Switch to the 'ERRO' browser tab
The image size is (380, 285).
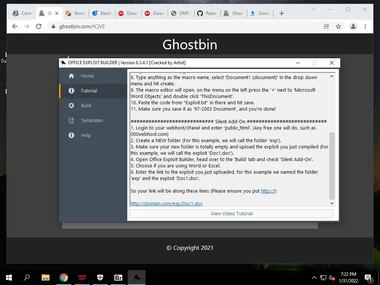(x=181, y=13)
